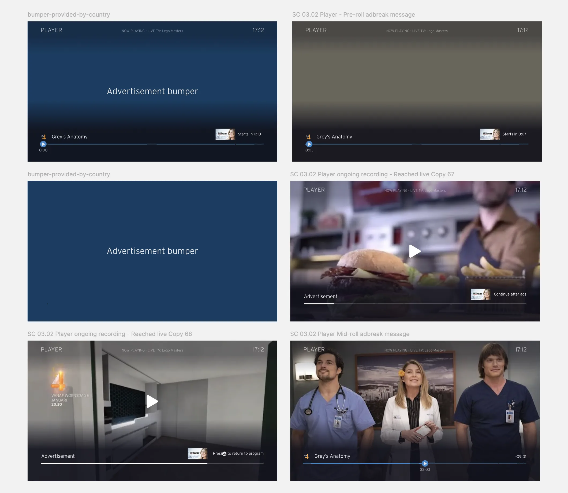Click the channel 4 logo in first bumper frame
The height and width of the screenshot is (493, 568).
(x=43, y=137)
